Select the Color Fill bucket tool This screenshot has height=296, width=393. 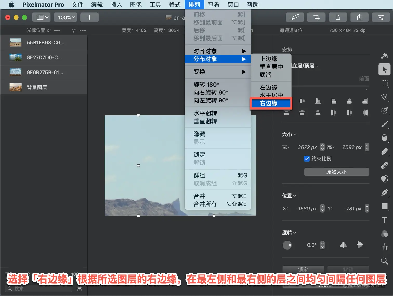pyautogui.click(x=384, y=138)
